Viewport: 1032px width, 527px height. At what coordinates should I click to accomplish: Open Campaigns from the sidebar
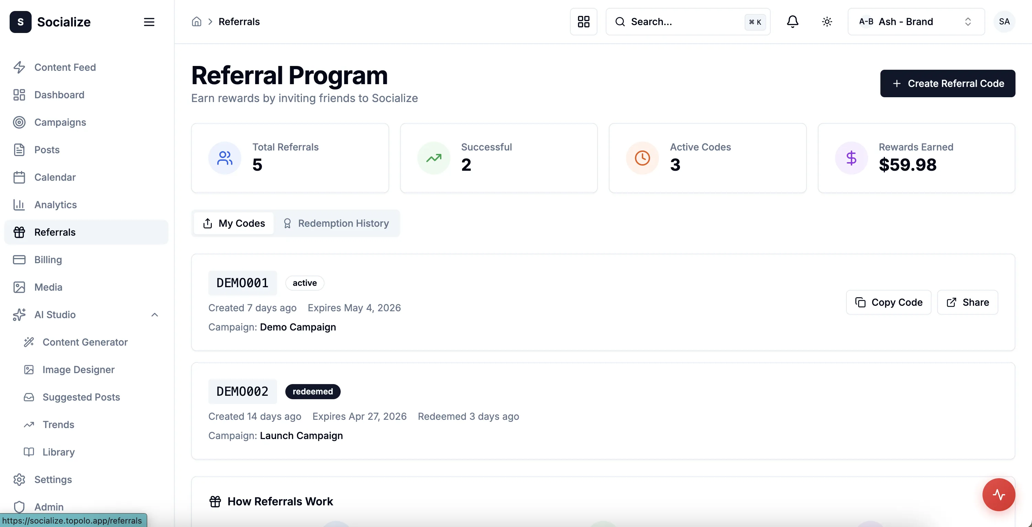pos(60,122)
